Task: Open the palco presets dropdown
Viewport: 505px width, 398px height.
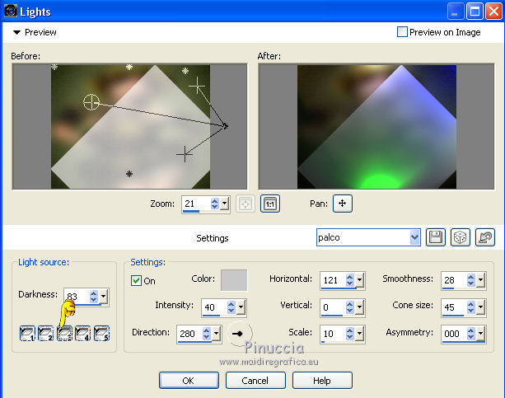Action: coord(415,237)
